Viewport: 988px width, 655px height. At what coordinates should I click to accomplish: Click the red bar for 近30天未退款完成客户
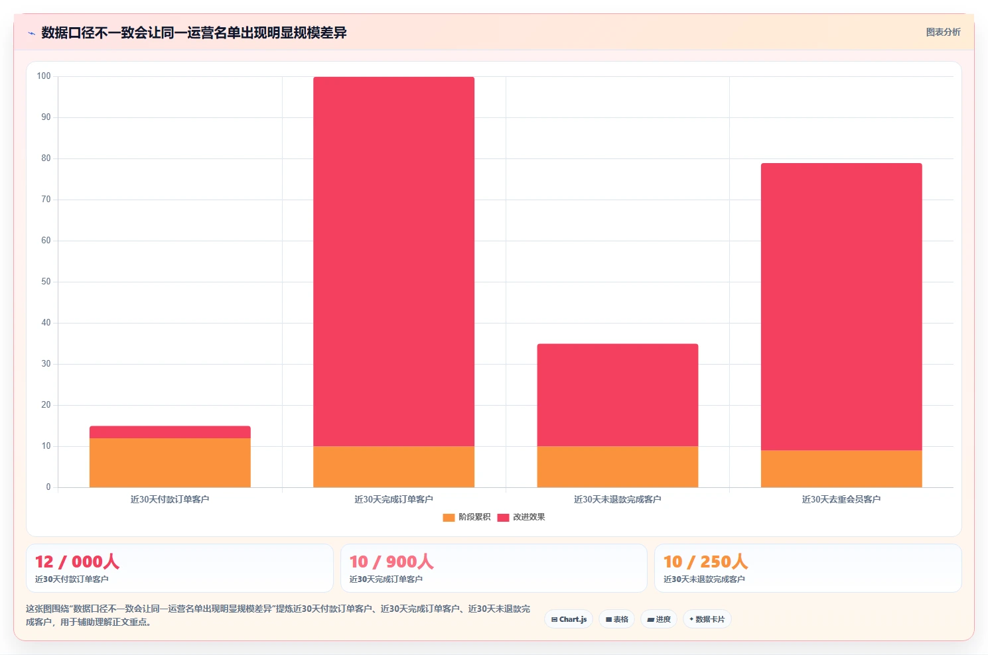(x=617, y=395)
